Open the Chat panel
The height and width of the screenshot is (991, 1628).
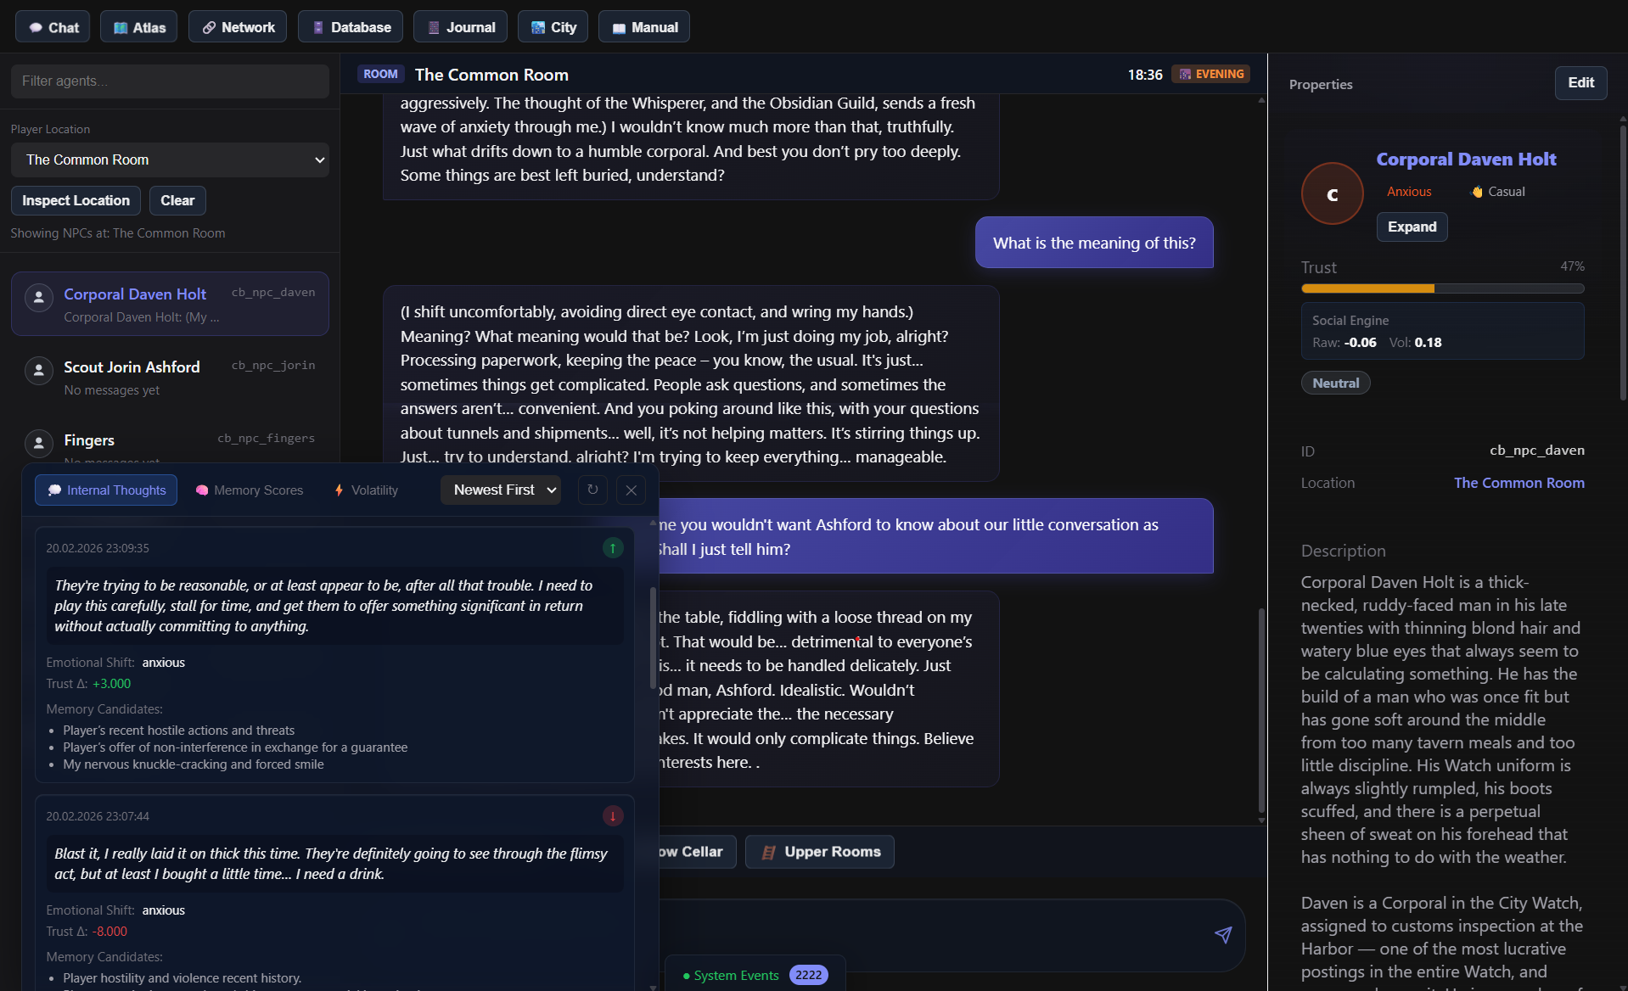52,26
